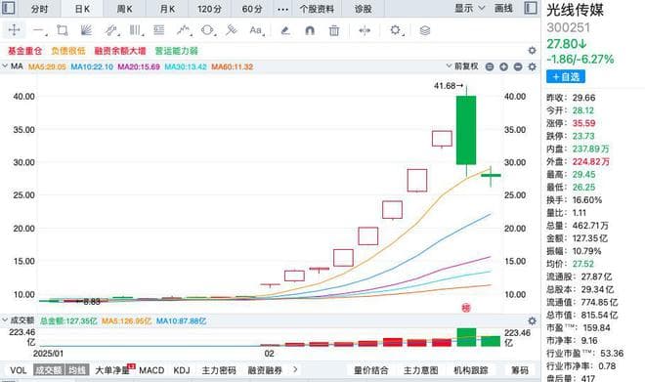Select the ellipse shape drawing tool
This screenshot has width=645, height=382.
point(208,30)
